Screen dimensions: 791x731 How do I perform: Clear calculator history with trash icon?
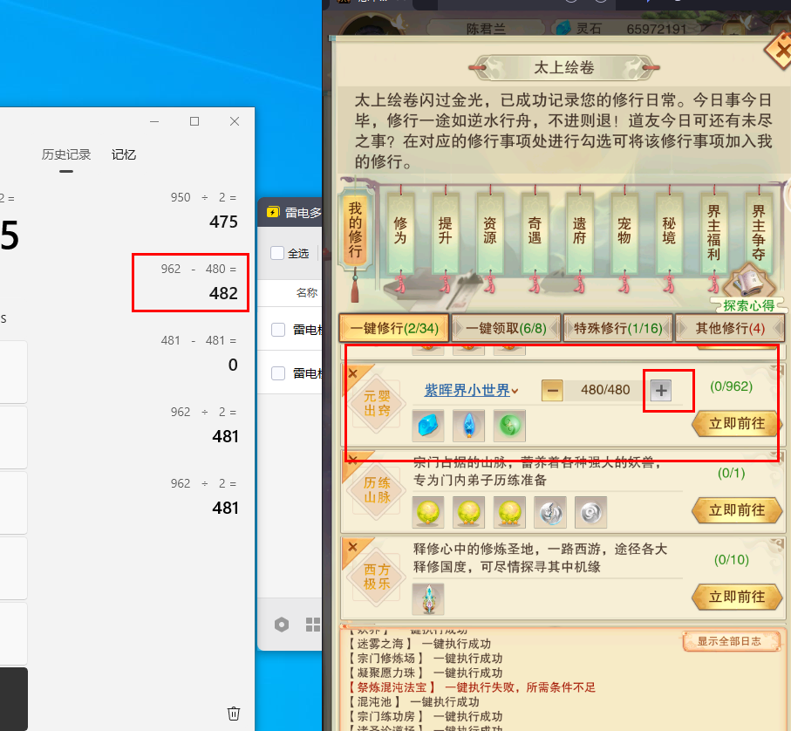pyautogui.click(x=234, y=714)
